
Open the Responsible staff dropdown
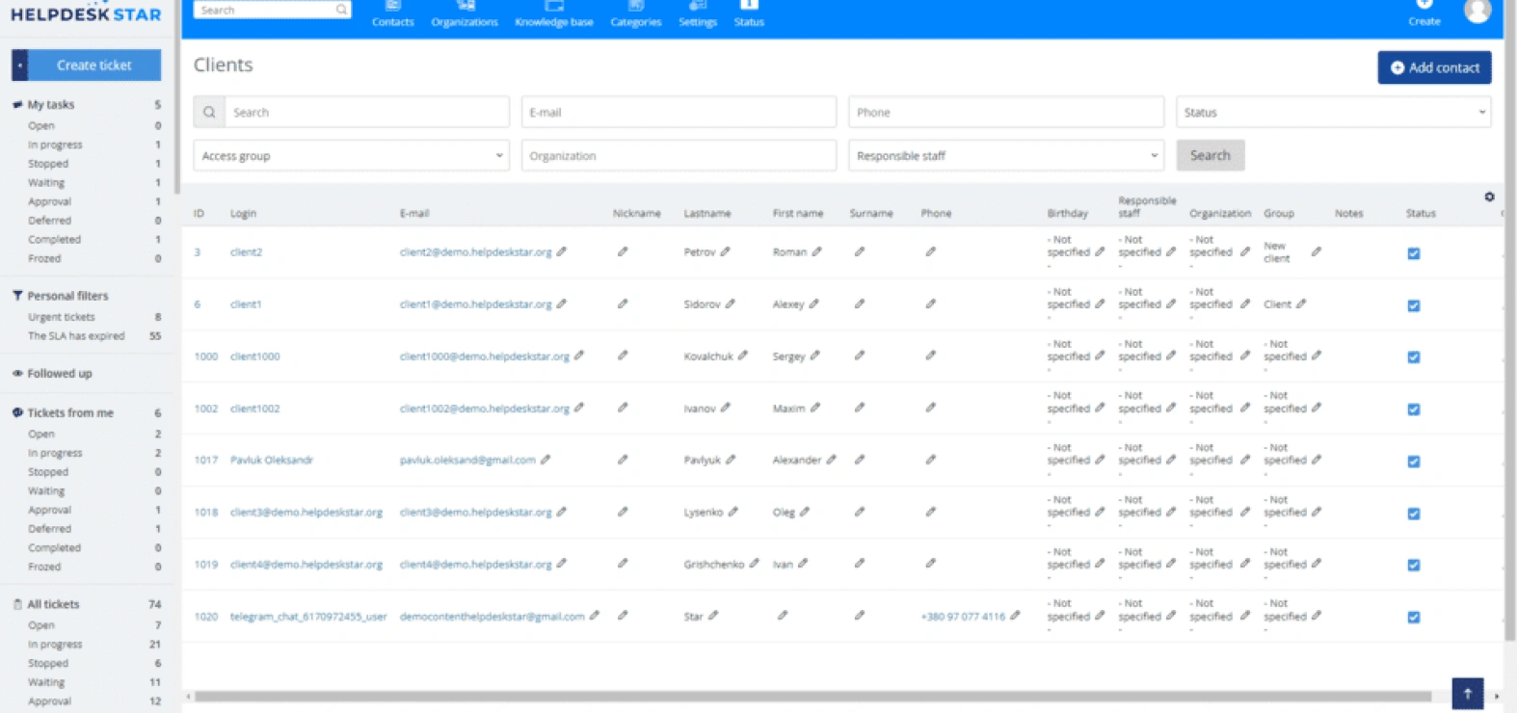click(x=1005, y=155)
